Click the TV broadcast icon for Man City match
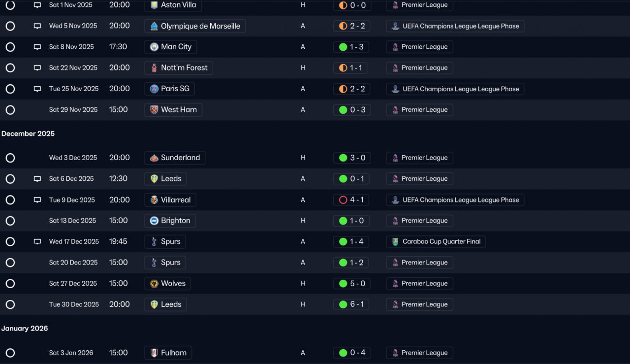The height and width of the screenshot is (364, 630). pyautogui.click(x=37, y=47)
